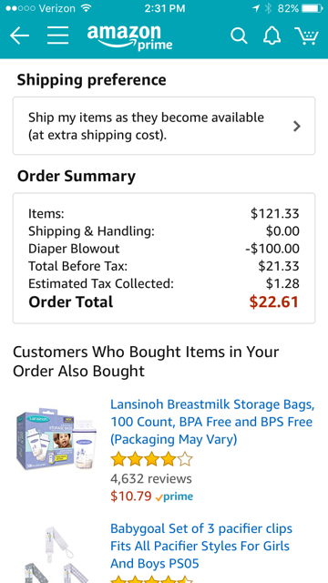Viewport: 328px width, 583px height.
Task: Tap the Order Total amount $22.61
Action: [273, 302]
